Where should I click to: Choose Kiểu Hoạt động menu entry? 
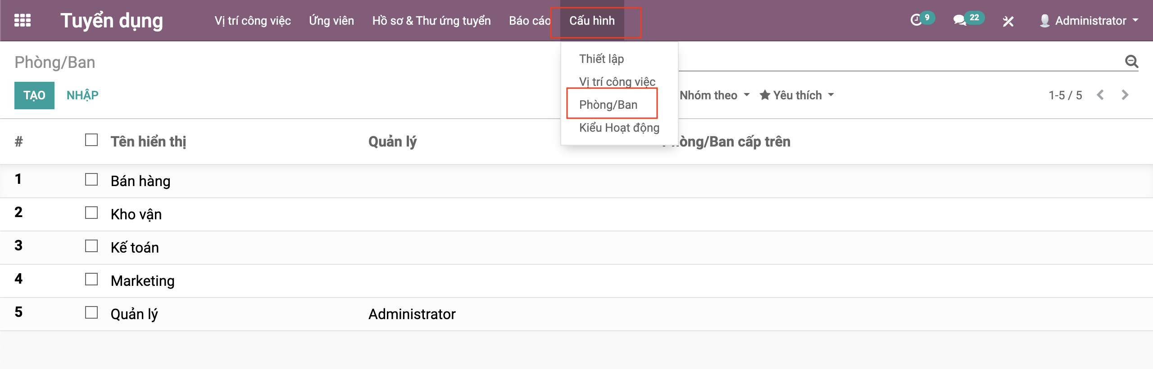click(x=619, y=128)
